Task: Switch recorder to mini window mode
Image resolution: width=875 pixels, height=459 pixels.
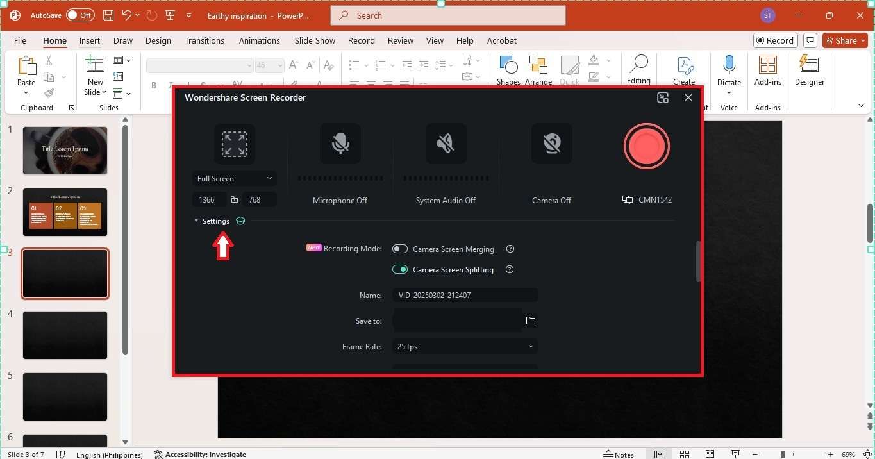Action: pyautogui.click(x=663, y=97)
